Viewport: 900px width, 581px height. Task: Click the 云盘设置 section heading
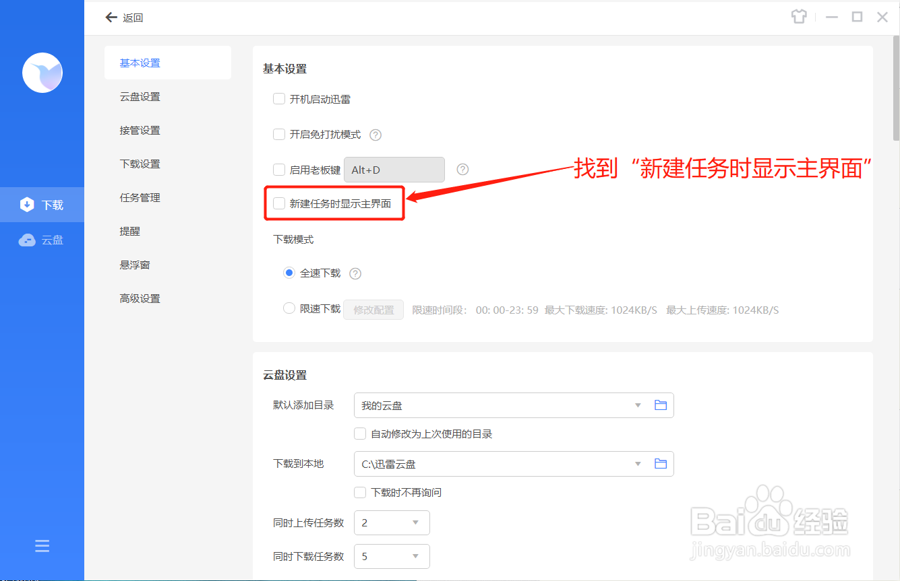coord(284,375)
